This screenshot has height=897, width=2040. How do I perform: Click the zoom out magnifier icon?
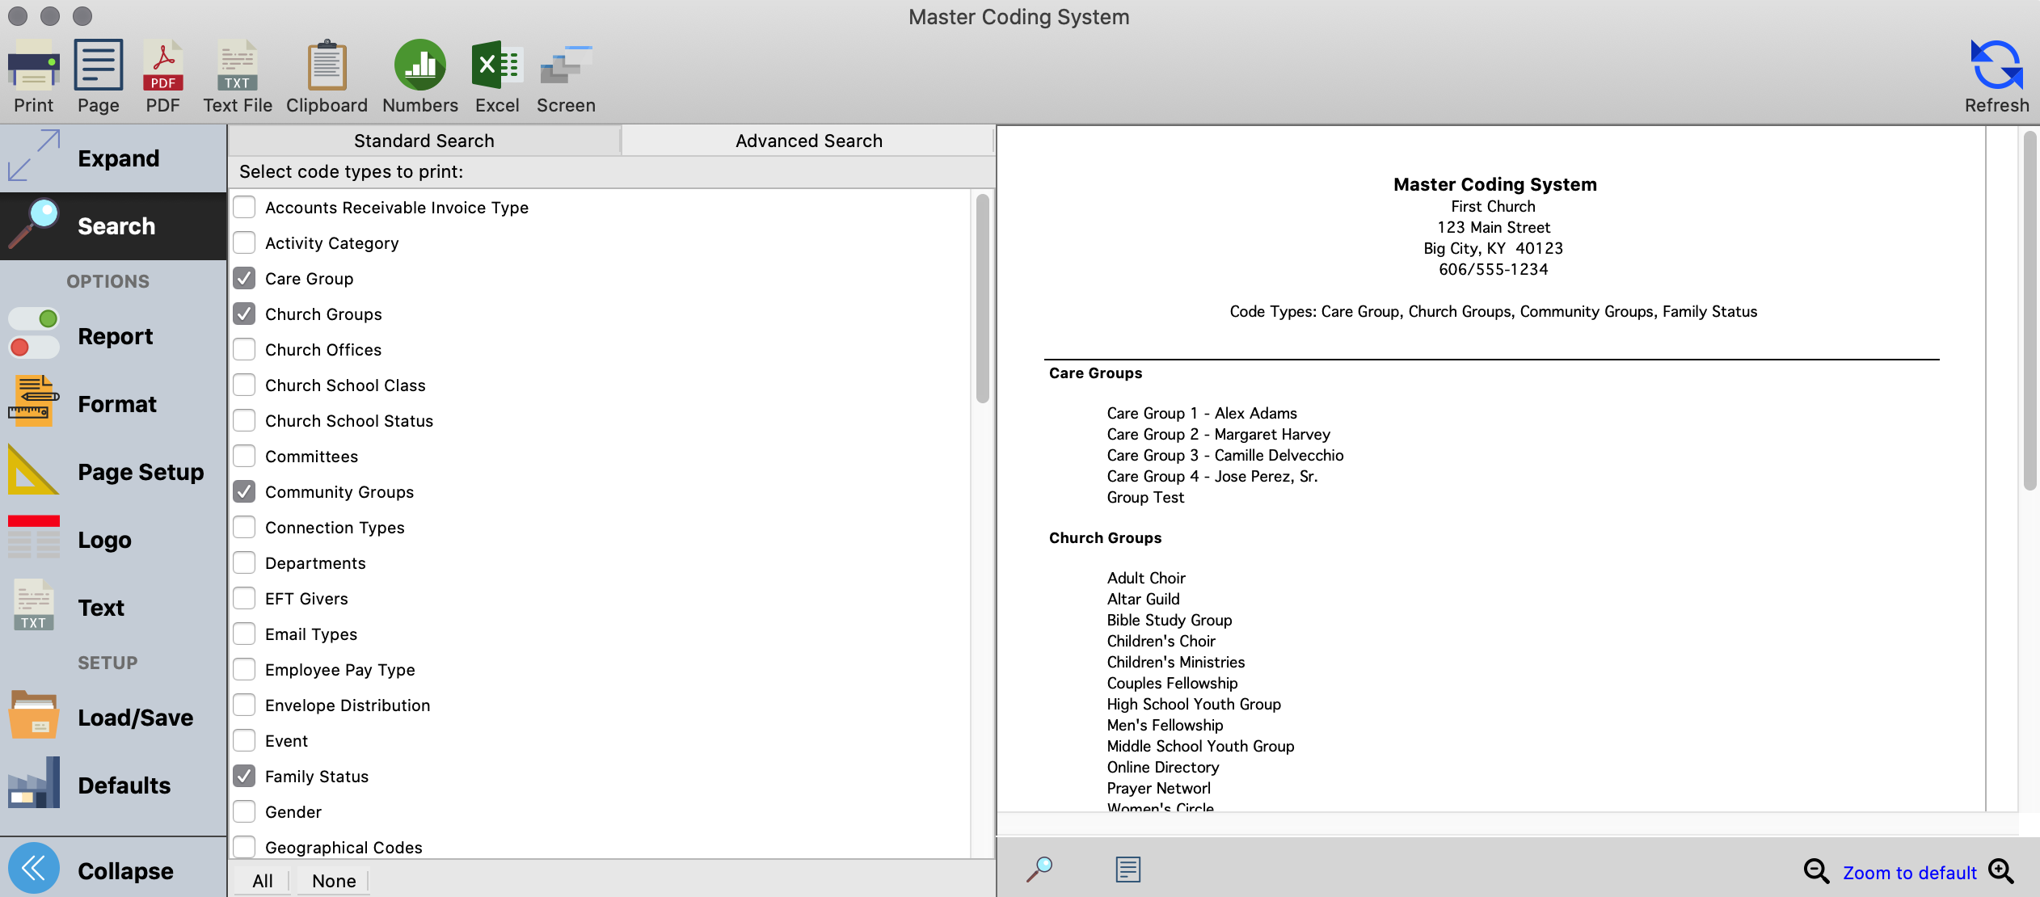1816,871
